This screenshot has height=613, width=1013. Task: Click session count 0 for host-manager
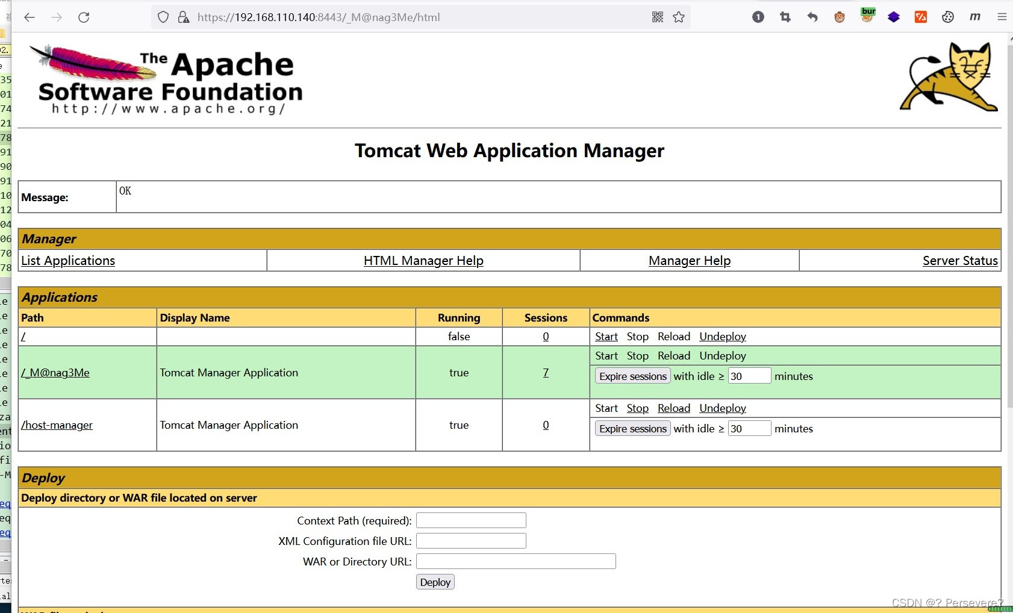546,425
